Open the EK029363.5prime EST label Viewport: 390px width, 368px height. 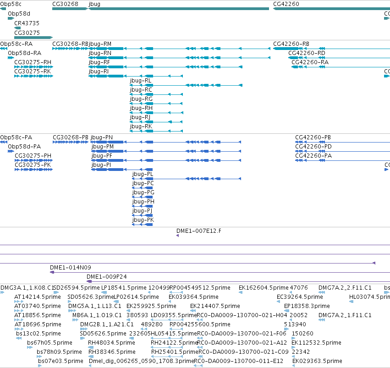click(318, 361)
